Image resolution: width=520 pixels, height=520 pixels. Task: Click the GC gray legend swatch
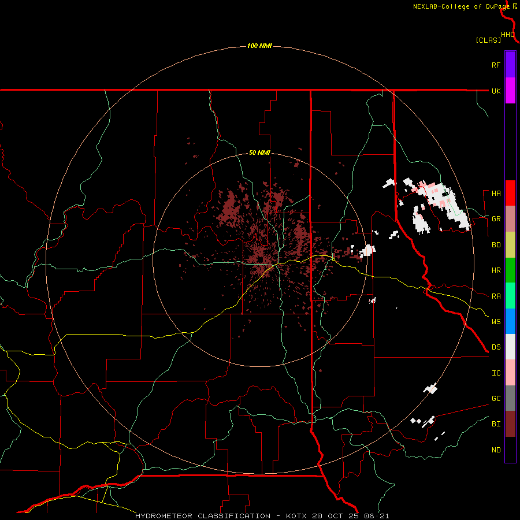point(510,398)
